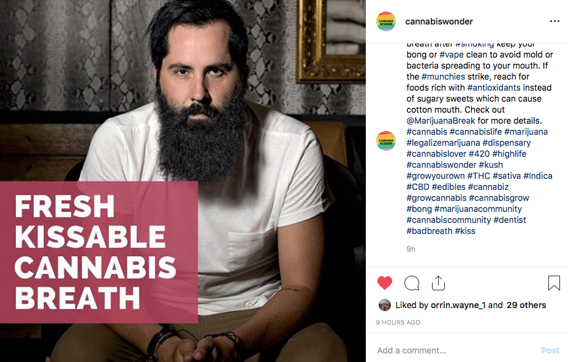568x362 pixels.
Task: Open cannabiswonder profile picture in header
Action: coord(386,21)
